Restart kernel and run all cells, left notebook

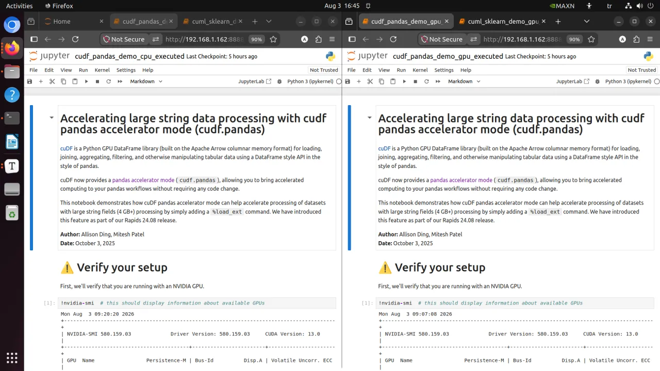(120, 81)
